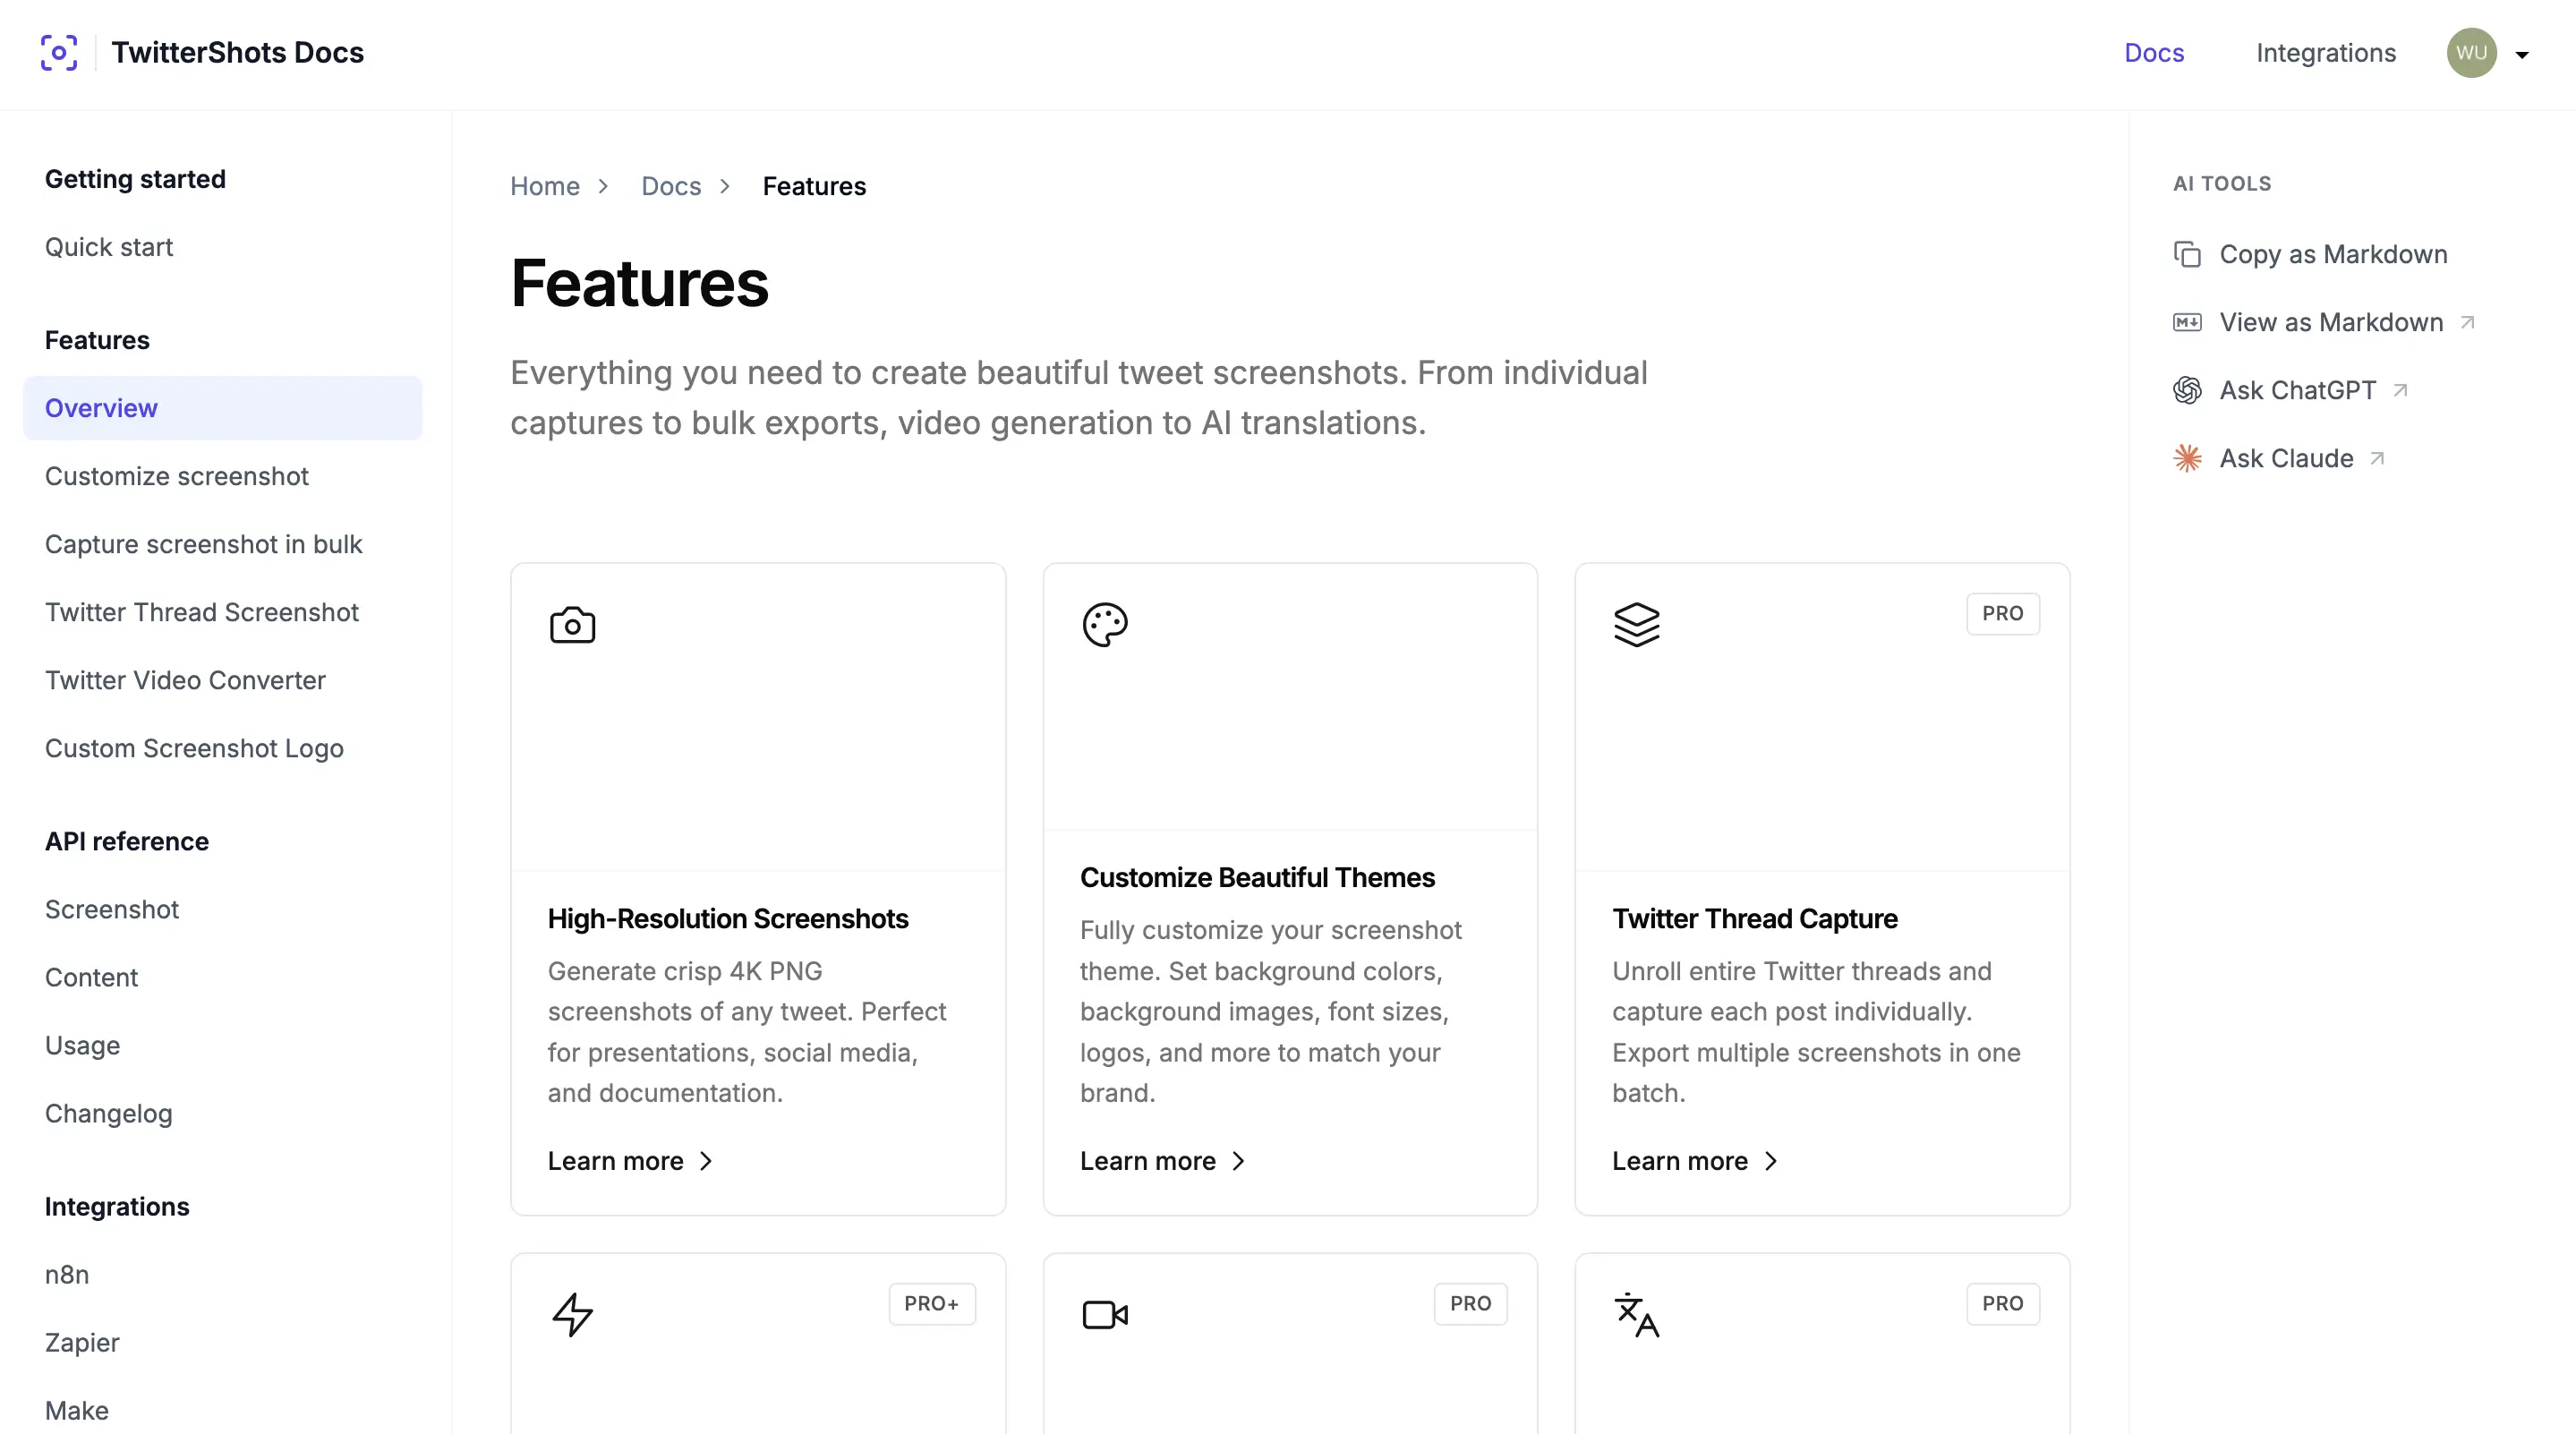Click the ChatGPT logo icon
The image size is (2576, 1434).
(x=2187, y=390)
